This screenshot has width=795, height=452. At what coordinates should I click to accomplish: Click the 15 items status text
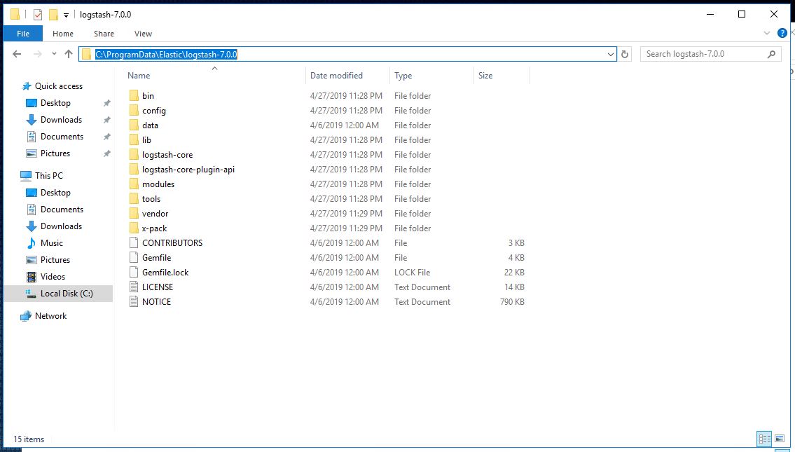[29, 439]
